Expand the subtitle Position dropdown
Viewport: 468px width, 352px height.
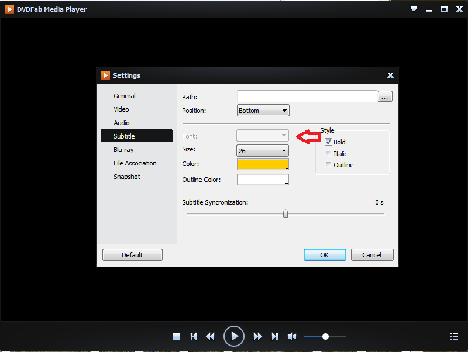[x=263, y=111]
